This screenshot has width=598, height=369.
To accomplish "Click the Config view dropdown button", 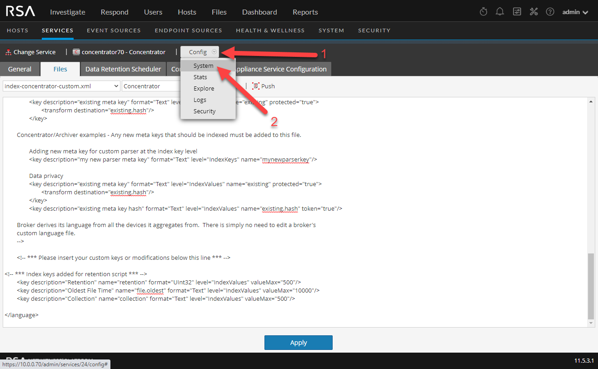I will (200, 52).
